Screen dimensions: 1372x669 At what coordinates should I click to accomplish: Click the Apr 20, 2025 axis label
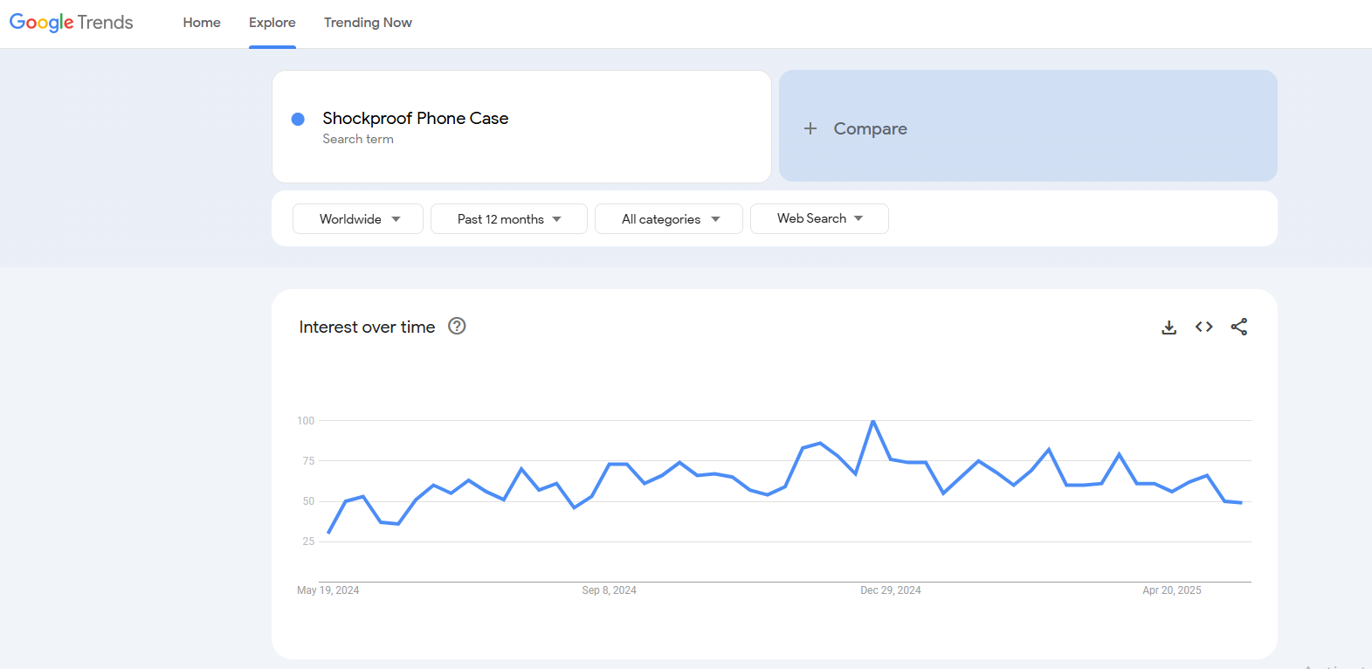[x=1172, y=590]
